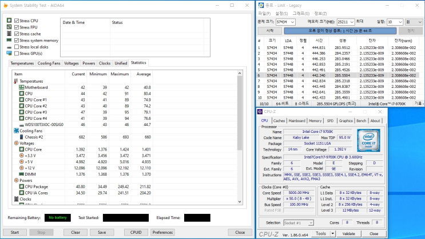425x239 pixels.
Task: Click the Stress GPU monitor icon
Action: [x=9, y=53]
